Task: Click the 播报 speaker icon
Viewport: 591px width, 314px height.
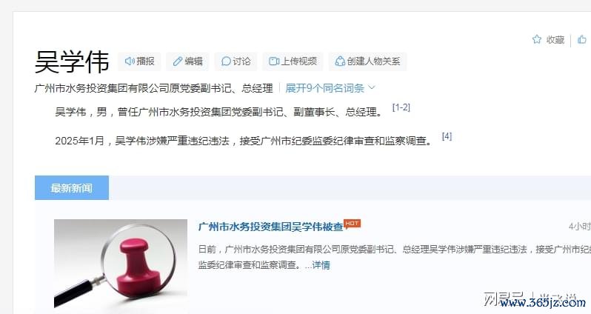Action: (x=130, y=61)
